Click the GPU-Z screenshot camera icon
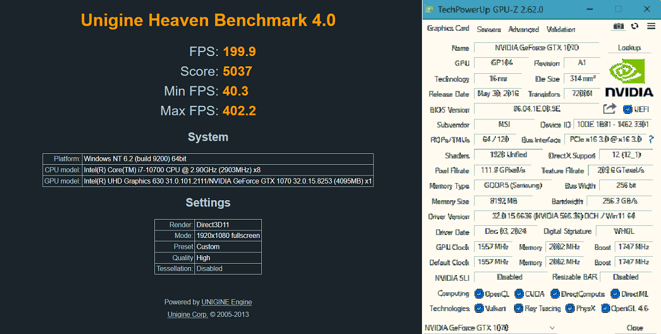661x334 pixels. tap(619, 26)
